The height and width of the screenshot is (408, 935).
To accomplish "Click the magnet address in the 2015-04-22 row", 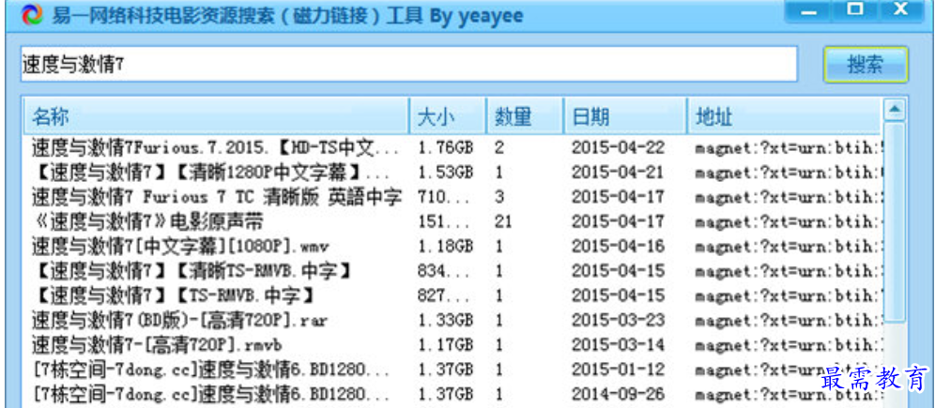I will pos(787,147).
